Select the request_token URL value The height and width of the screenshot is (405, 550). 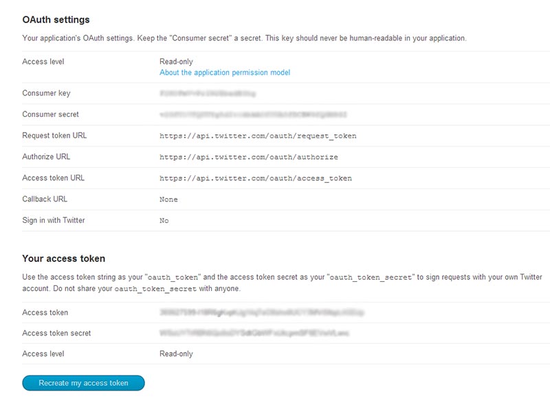coord(258,136)
